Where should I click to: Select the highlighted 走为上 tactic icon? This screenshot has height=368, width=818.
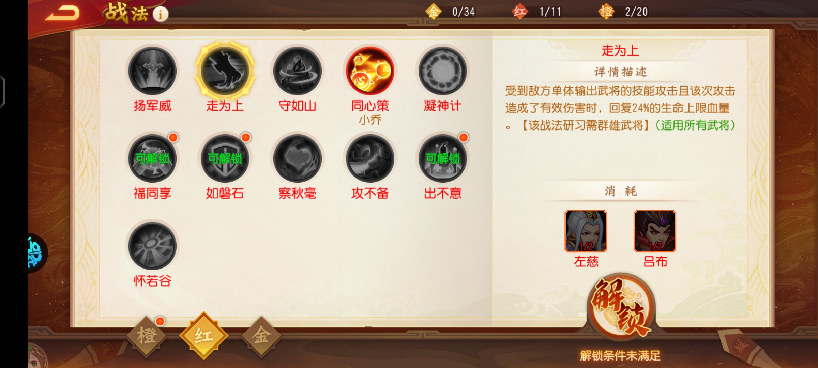click(225, 71)
